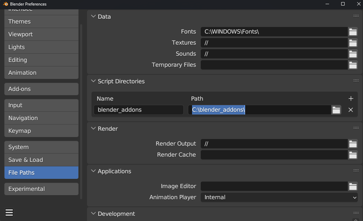Collapse the Data panel
The height and width of the screenshot is (221, 363).
click(x=93, y=16)
